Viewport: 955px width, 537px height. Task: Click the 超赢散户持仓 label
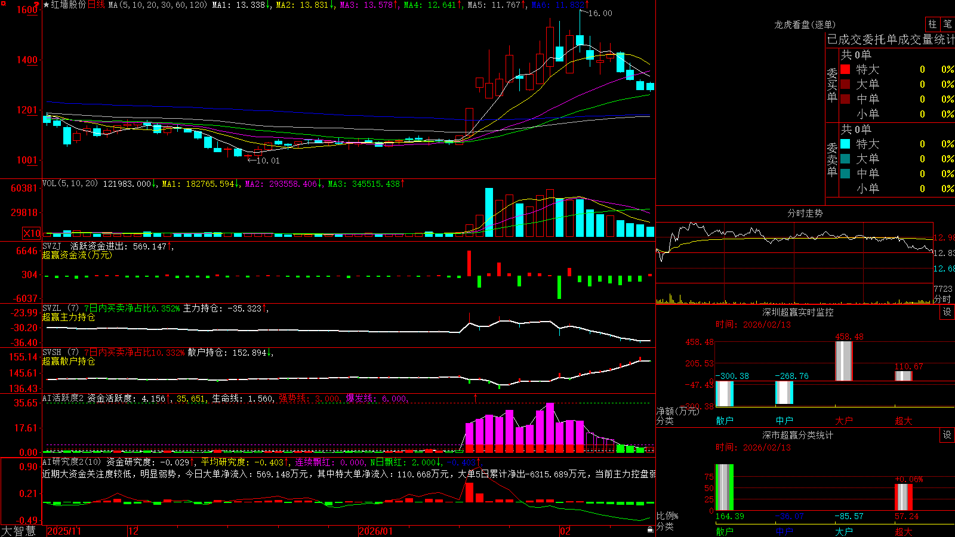coord(69,361)
